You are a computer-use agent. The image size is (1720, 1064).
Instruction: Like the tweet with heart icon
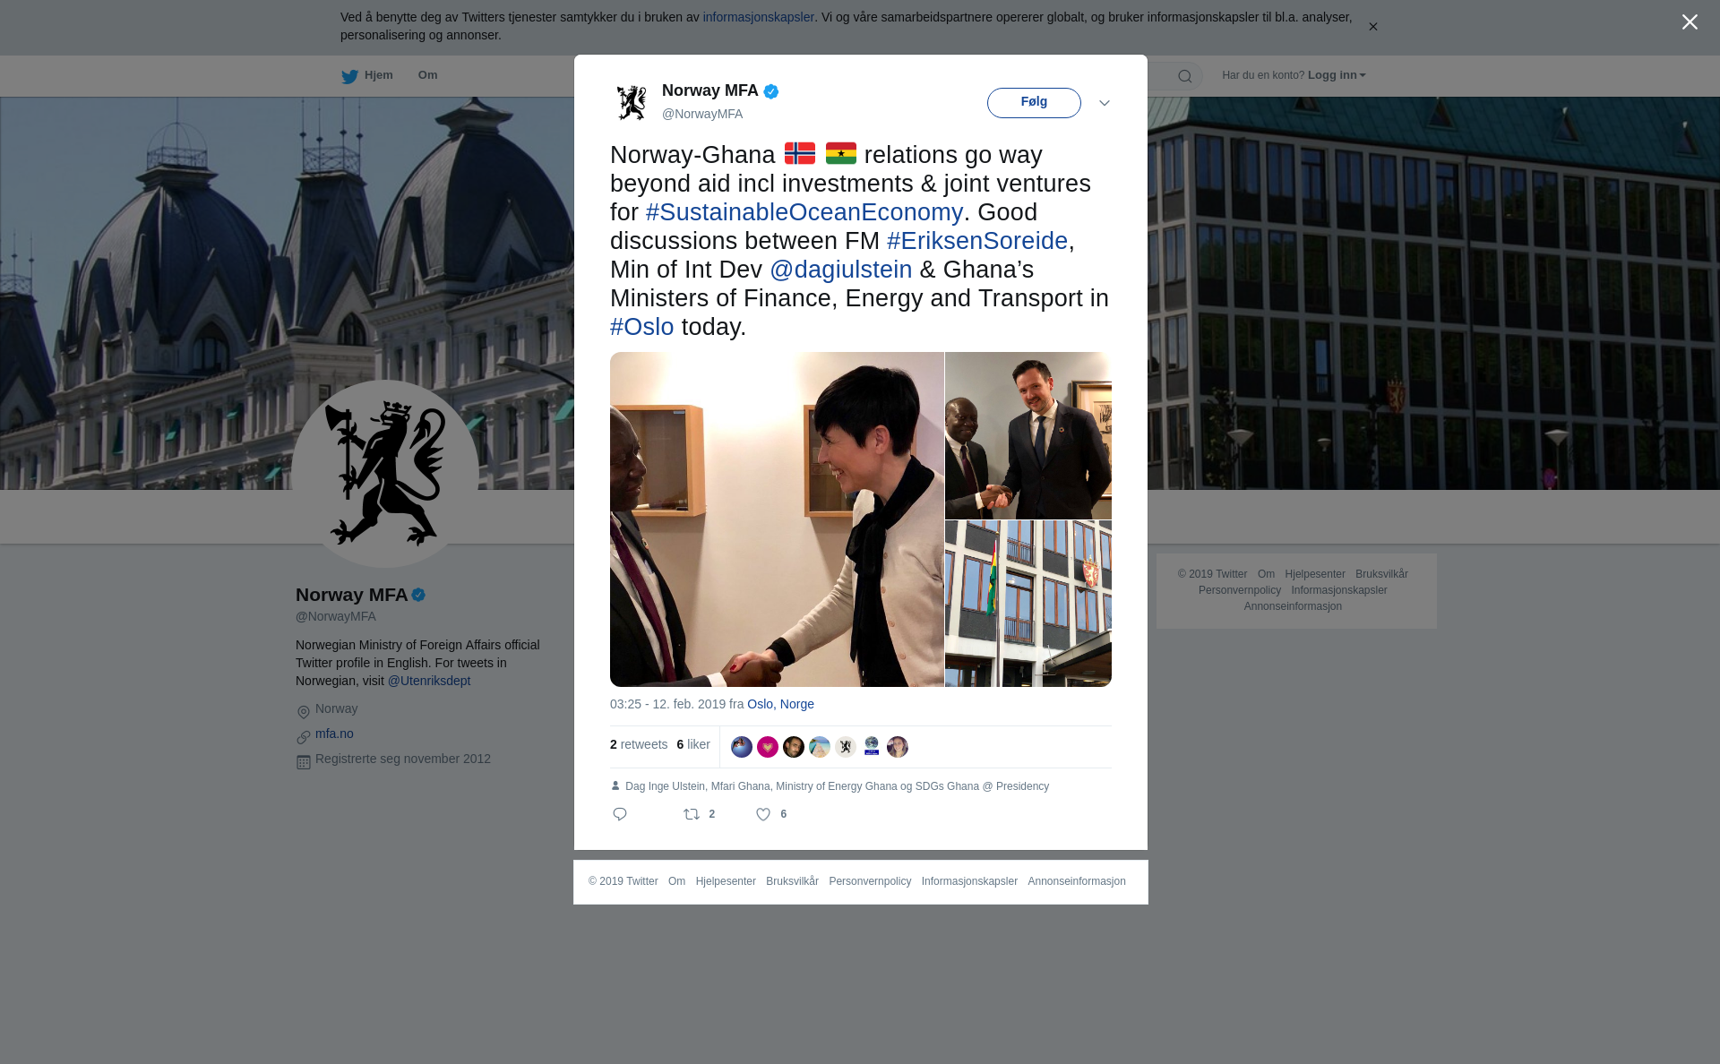click(763, 814)
